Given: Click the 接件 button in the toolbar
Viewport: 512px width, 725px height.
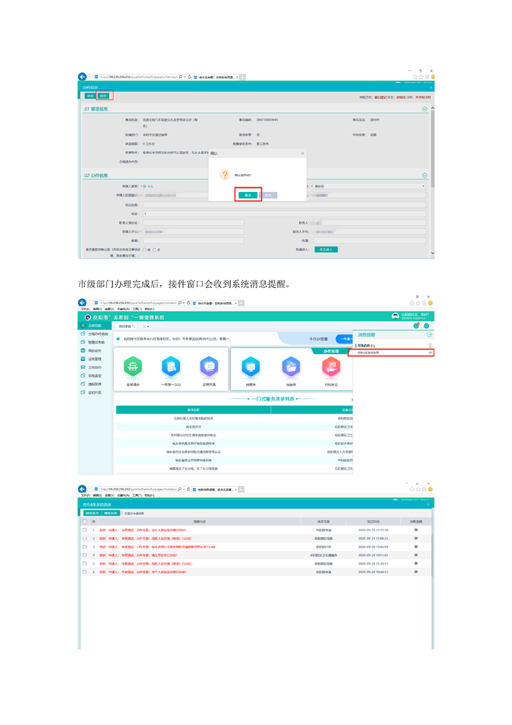Looking at the screenshot, I should [105, 96].
